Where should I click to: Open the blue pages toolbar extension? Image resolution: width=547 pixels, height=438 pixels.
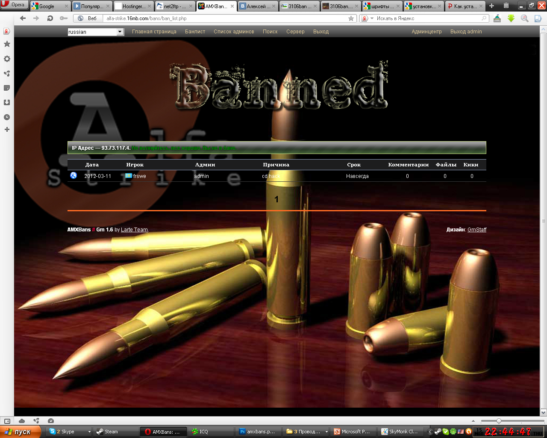click(538, 18)
